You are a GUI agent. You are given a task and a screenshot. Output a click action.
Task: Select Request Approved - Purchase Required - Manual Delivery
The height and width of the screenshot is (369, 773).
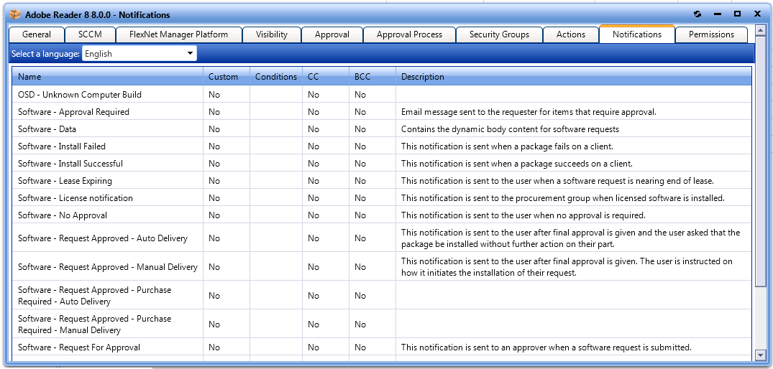382,324
